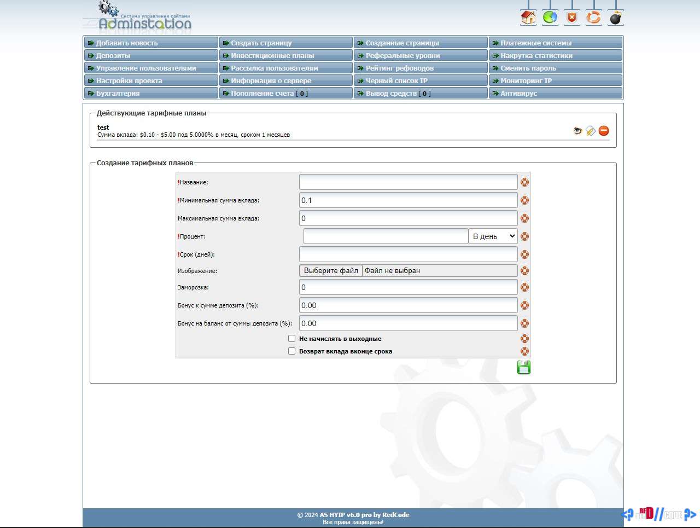Focus the Процент input field
Screen dimensions: 700x528
pyautogui.click(x=386, y=236)
